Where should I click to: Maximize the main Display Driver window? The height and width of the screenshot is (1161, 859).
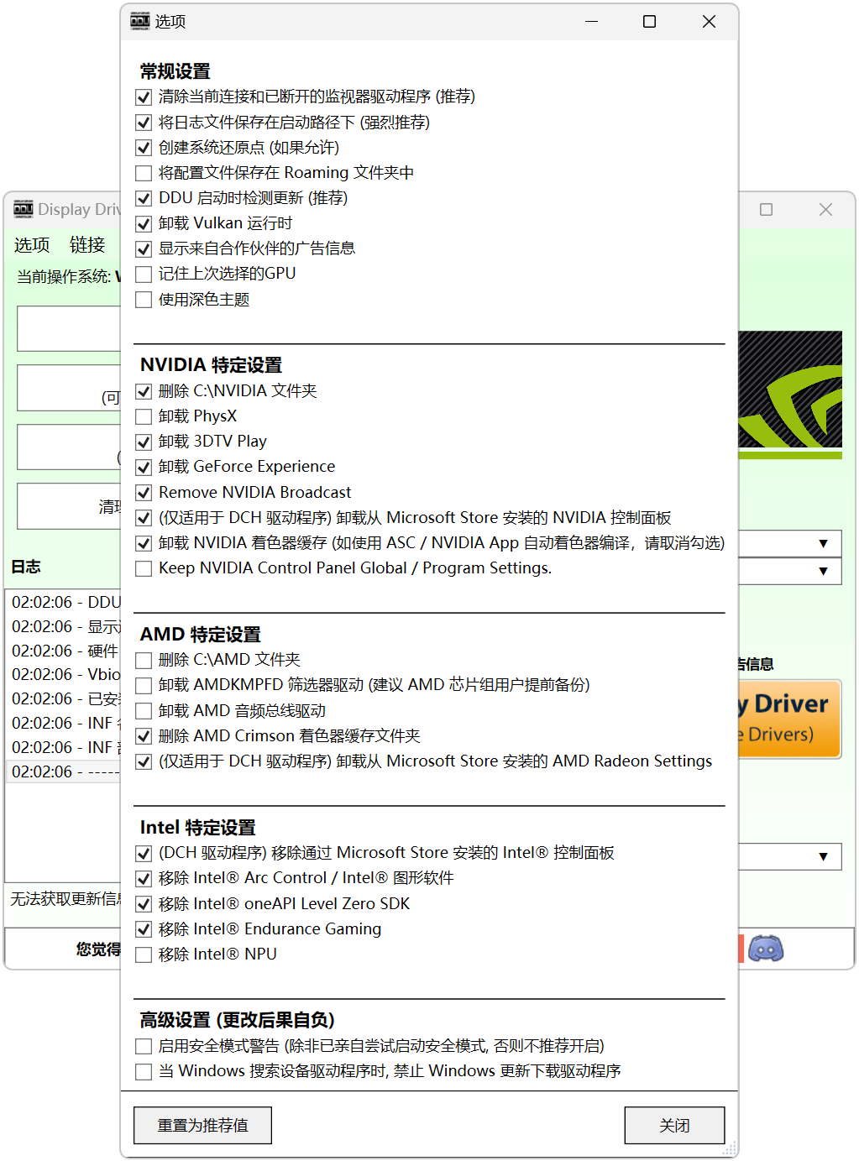[x=766, y=210]
